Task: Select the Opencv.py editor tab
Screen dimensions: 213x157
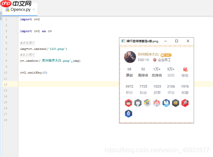Action: 20,10
